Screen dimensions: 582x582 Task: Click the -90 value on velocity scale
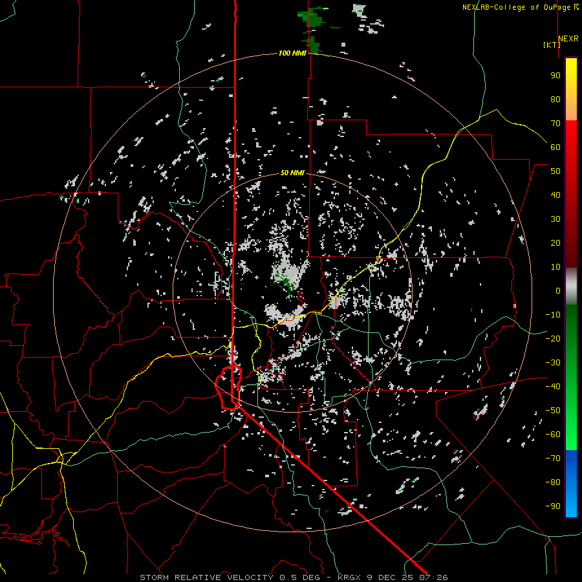pyautogui.click(x=553, y=506)
